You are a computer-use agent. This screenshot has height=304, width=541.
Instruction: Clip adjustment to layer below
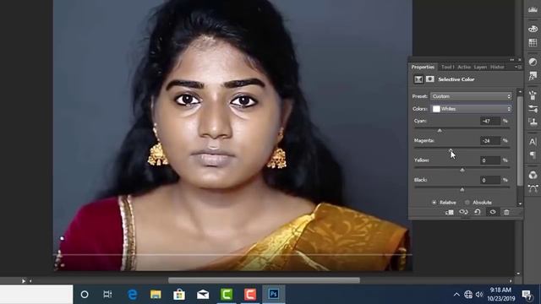449,212
